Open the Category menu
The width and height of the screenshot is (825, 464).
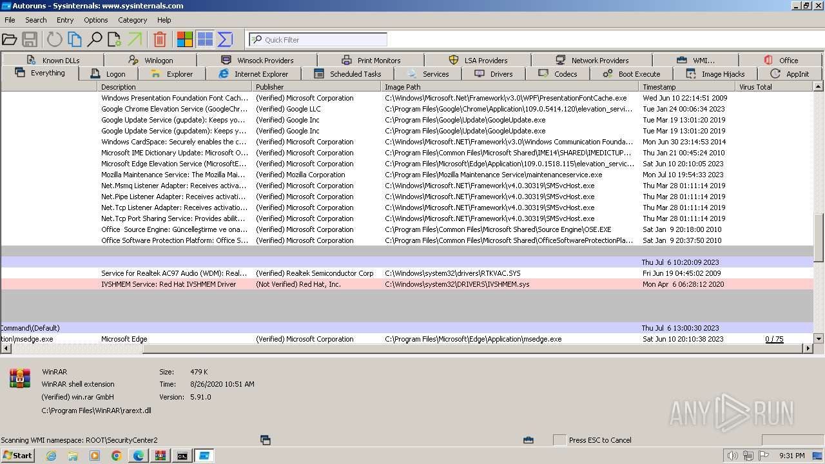133,20
